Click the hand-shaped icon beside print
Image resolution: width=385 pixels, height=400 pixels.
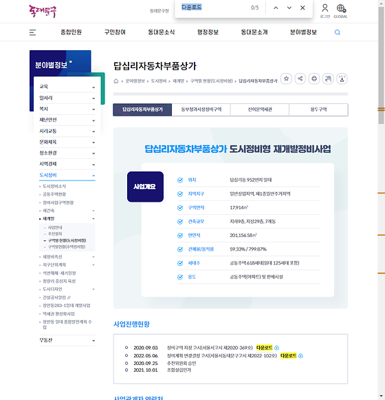(328, 78)
